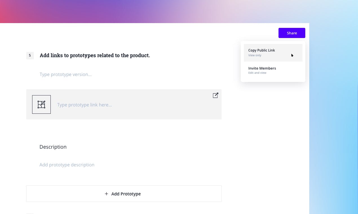Click the 'Add links to prototypes' heading
Image resolution: width=358 pixels, height=214 pixels.
(95, 55)
